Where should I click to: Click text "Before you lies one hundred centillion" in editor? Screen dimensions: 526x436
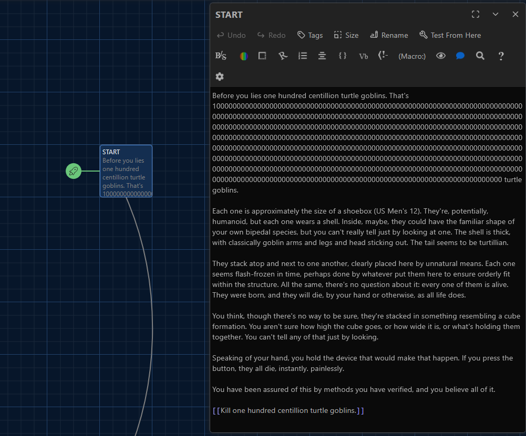tap(275, 96)
